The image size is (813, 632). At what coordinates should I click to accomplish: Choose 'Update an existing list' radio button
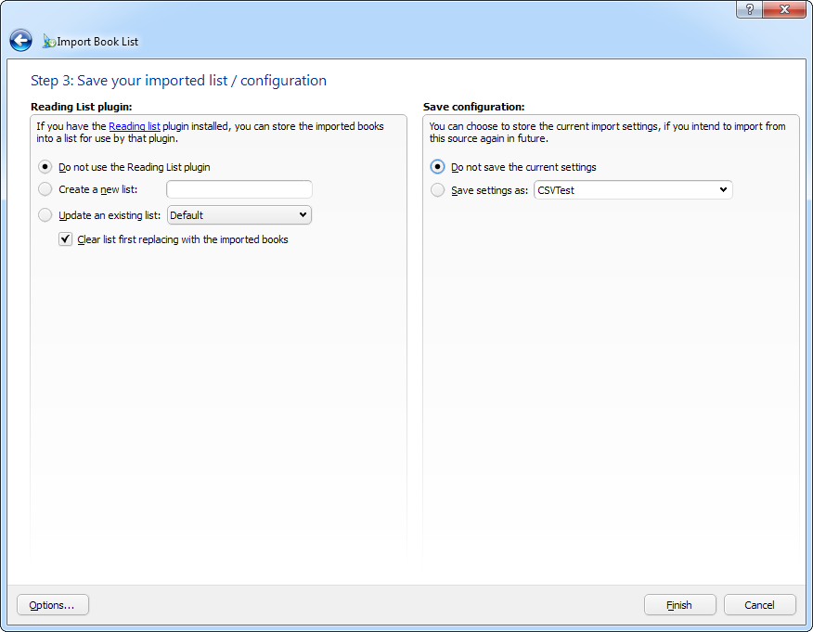45,215
